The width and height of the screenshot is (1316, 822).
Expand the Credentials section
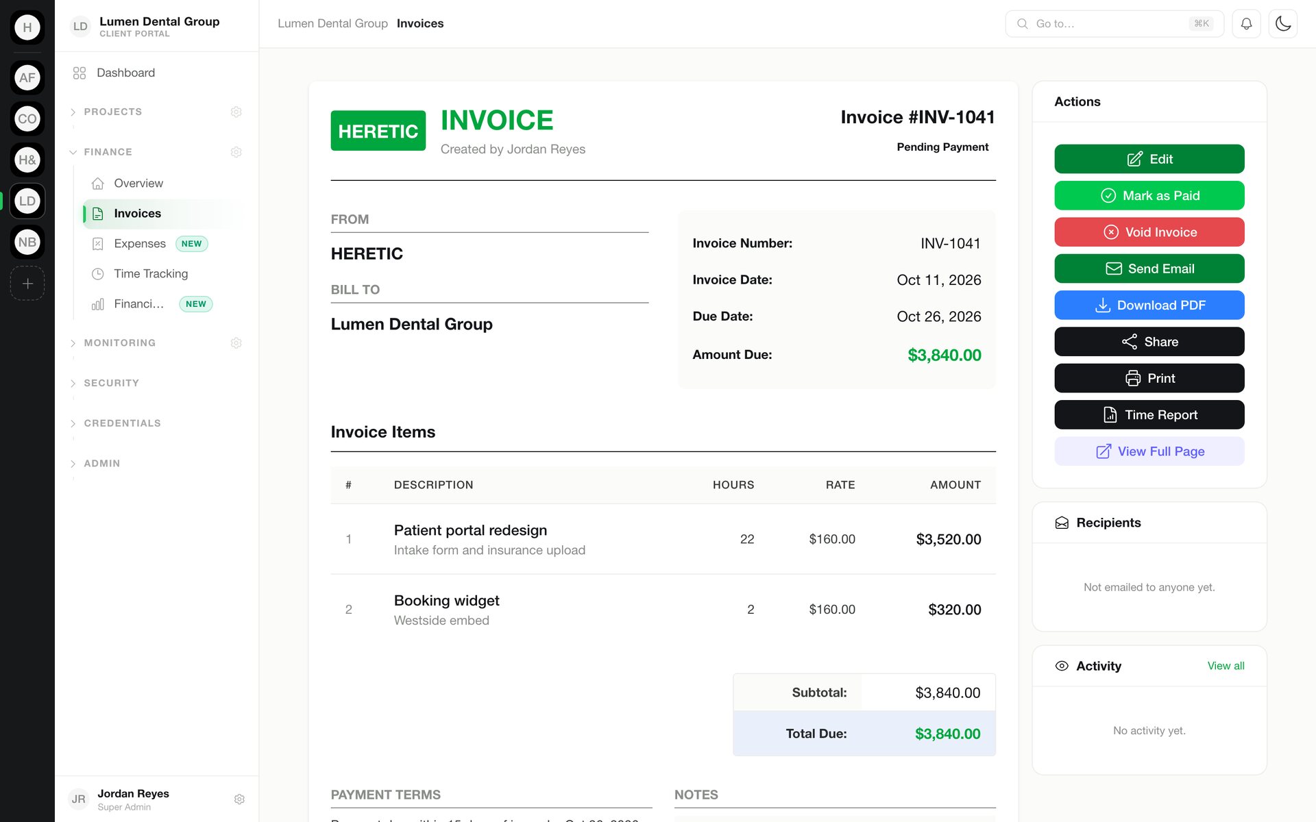[x=122, y=423]
